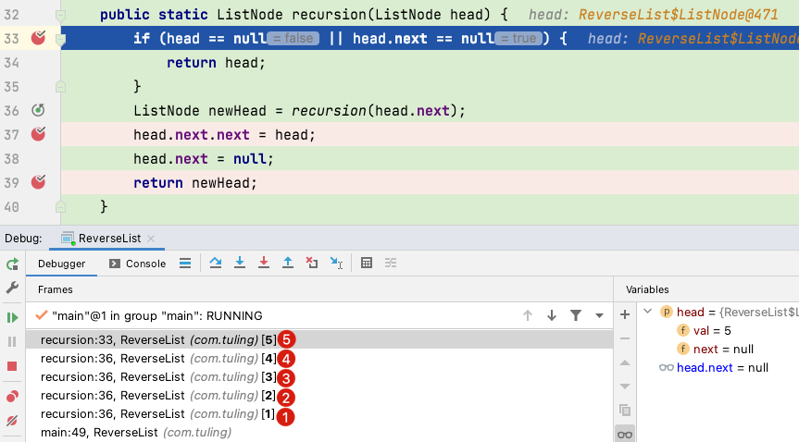Select the 'next = null' field

[x=715, y=349]
